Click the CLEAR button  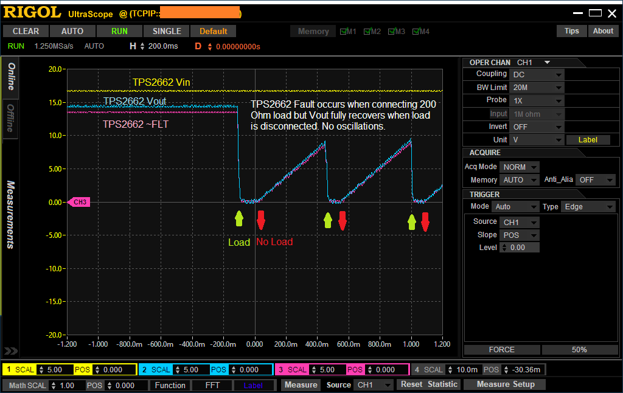point(26,31)
